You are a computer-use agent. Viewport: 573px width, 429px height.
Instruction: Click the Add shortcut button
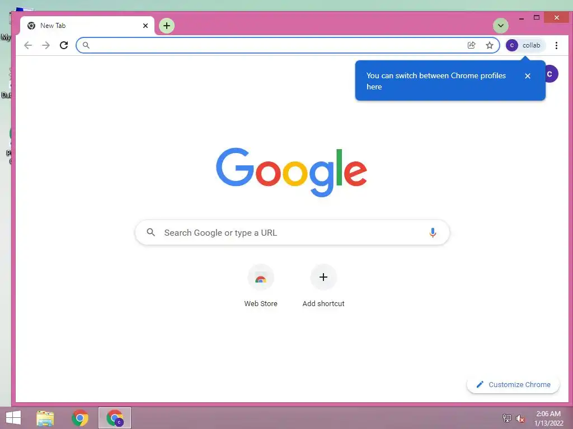(x=323, y=287)
